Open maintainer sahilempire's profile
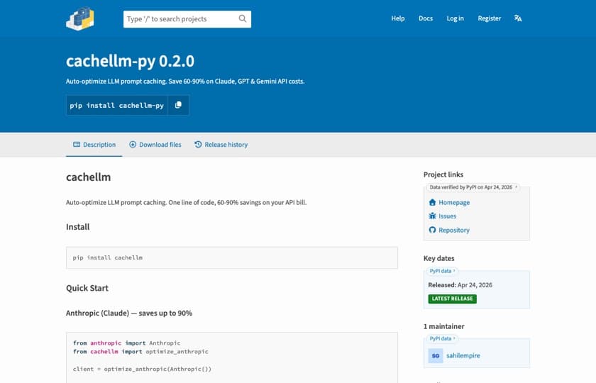The image size is (596, 383). point(463,355)
